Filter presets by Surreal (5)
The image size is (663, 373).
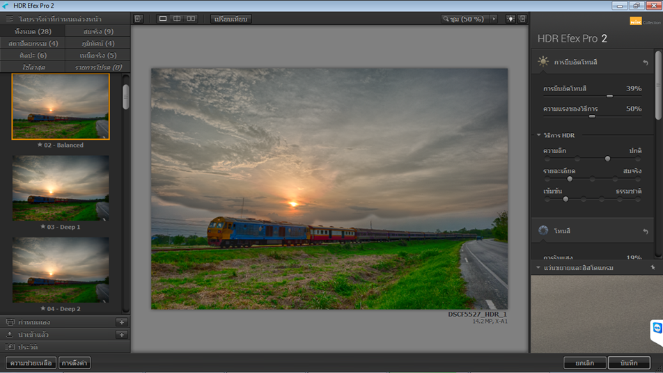click(97, 55)
